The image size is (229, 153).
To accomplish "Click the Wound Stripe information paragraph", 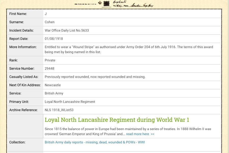I will 129,50.
